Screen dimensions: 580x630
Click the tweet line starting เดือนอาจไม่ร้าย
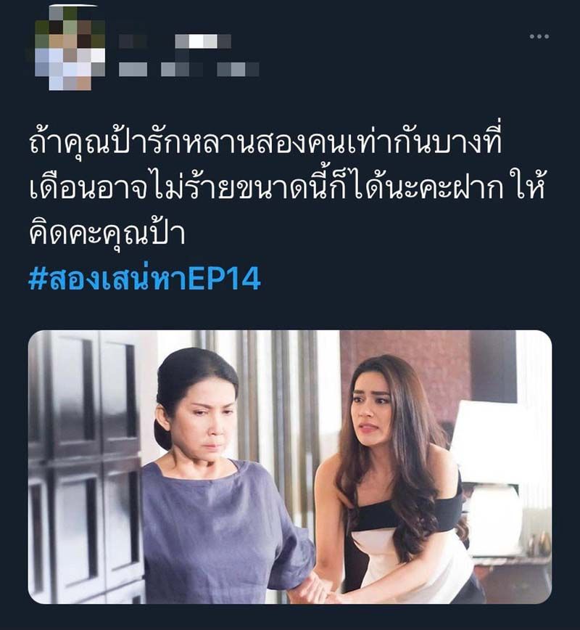(287, 188)
